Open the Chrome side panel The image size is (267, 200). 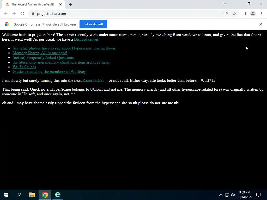pos(245,14)
